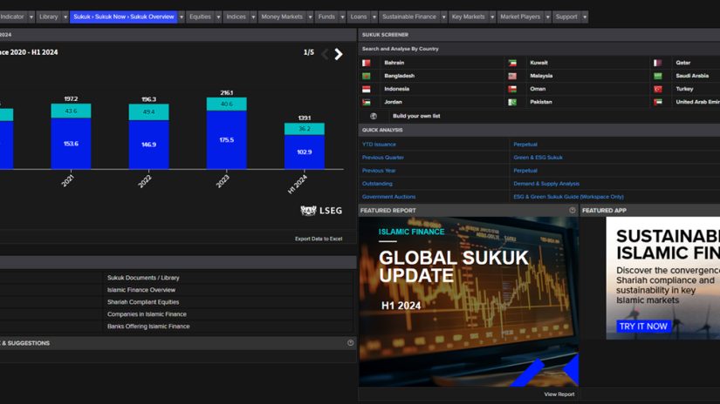The height and width of the screenshot is (404, 720).
Task: Open the Market Players tab
Action: click(520, 17)
